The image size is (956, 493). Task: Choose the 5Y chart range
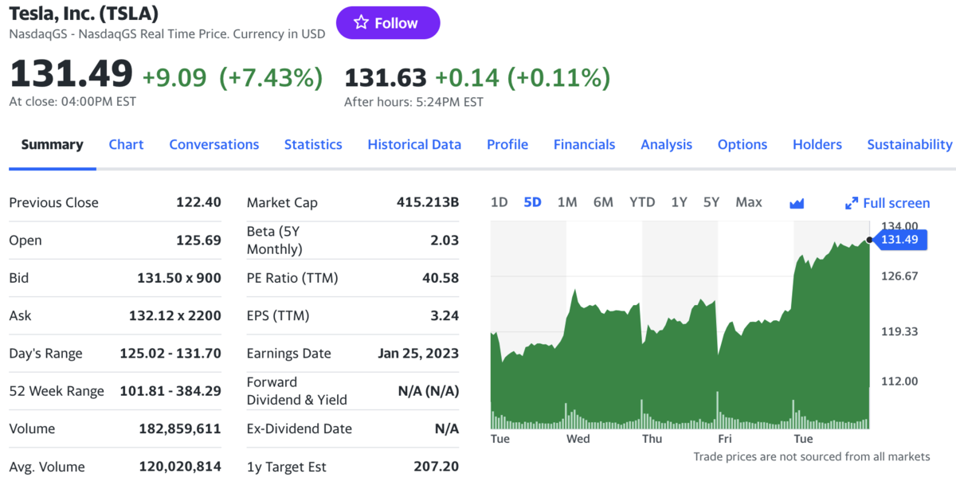point(711,202)
